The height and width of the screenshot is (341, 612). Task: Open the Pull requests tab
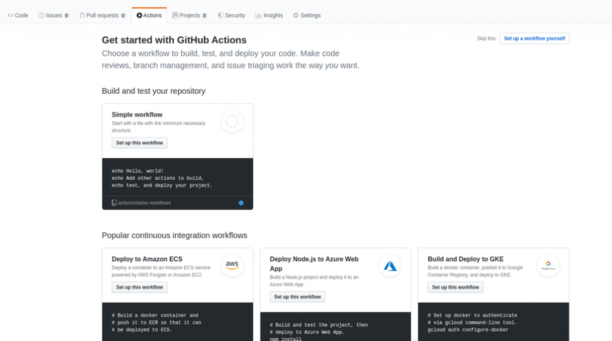[102, 15]
